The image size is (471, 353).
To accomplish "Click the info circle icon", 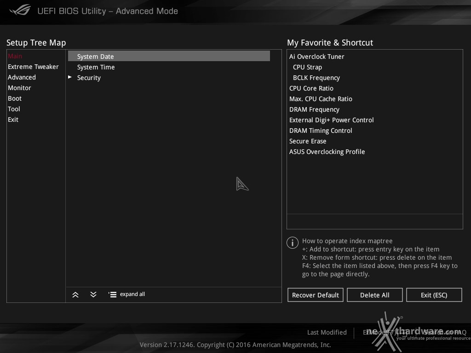I will (292, 243).
